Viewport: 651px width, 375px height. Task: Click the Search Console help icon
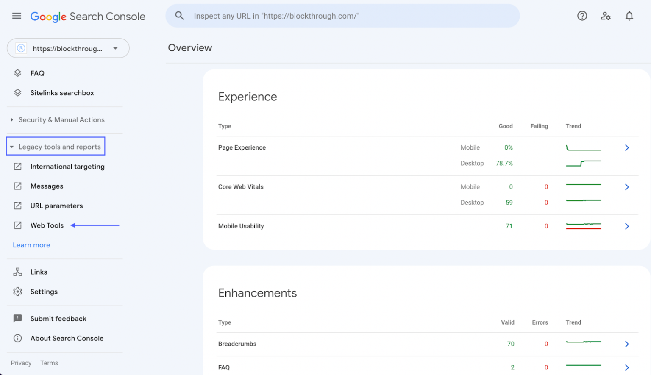(582, 16)
